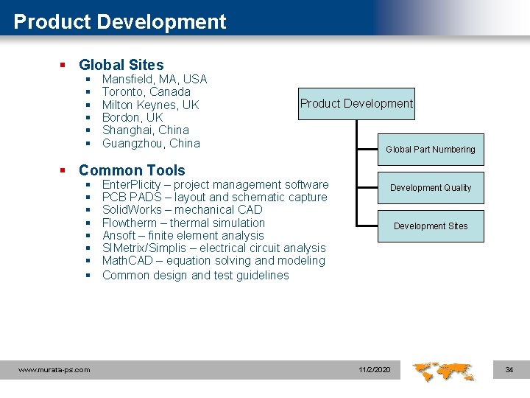This screenshot has width=530, height=398.
Task: Select the Flowtherm thermal simulation line
Action: pyautogui.click(x=183, y=223)
